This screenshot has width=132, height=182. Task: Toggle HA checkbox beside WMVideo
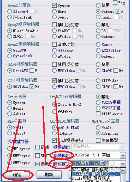[x=32, y=87]
